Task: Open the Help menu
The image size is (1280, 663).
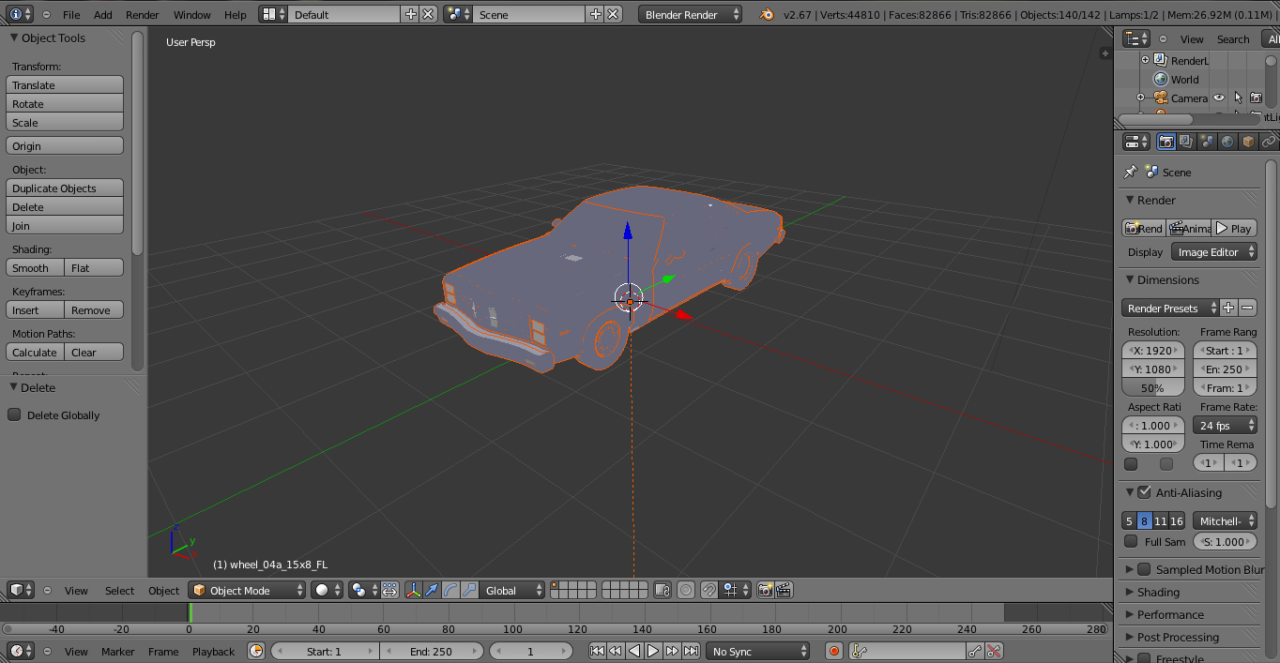Action: pos(236,15)
